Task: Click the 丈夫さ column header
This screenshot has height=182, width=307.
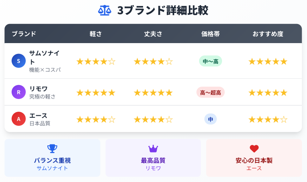Action: pos(153,34)
